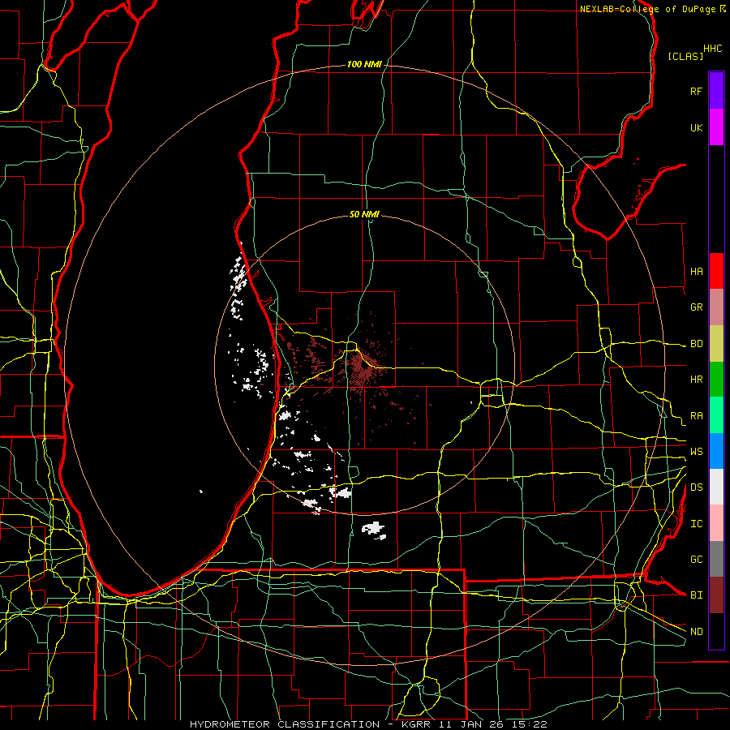Click the RA legend label
730x730 pixels.
pos(696,416)
